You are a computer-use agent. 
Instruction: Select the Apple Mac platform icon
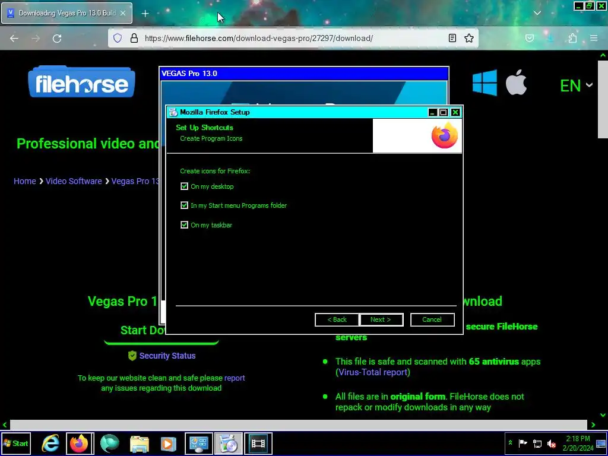point(516,82)
